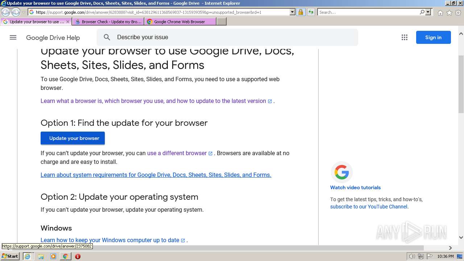
Task: Open the search provider dropdown arrow
Action: (x=428, y=12)
